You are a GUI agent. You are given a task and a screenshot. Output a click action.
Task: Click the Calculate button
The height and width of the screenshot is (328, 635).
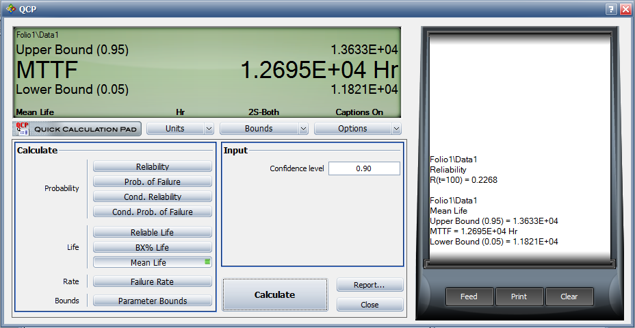[274, 294]
